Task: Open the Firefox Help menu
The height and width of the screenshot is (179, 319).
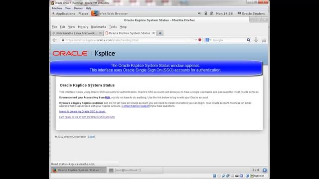Action: point(123,27)
